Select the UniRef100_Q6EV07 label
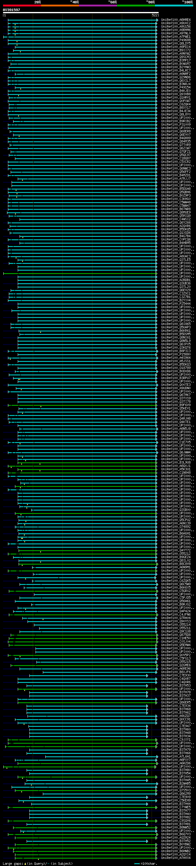Screen dimensions: 196x866 176,135
